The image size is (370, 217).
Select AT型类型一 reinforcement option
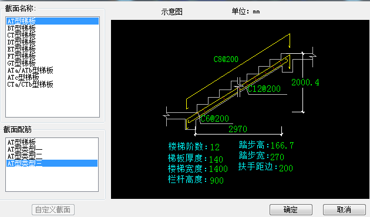25,149
